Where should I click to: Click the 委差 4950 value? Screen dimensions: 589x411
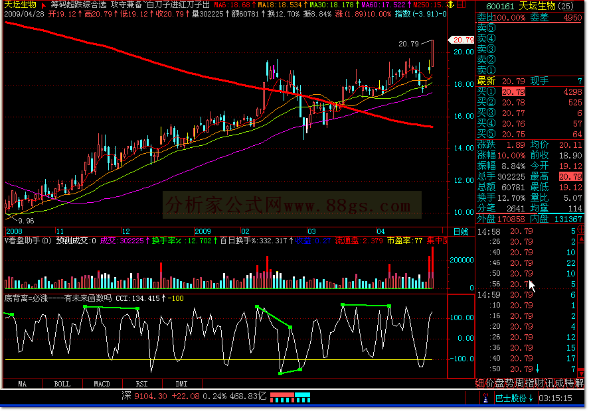[x=573, y=18]
